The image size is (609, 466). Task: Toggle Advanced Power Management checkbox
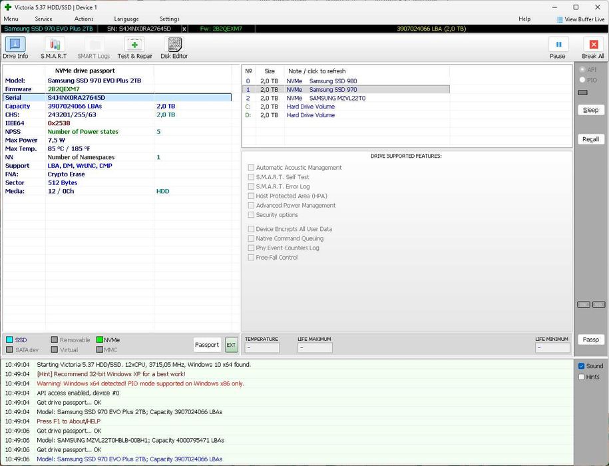coord(251,205)
